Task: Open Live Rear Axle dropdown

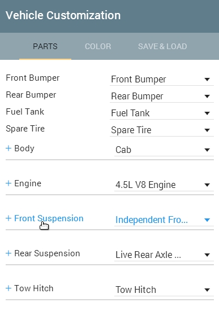Action: coord(164,255)
